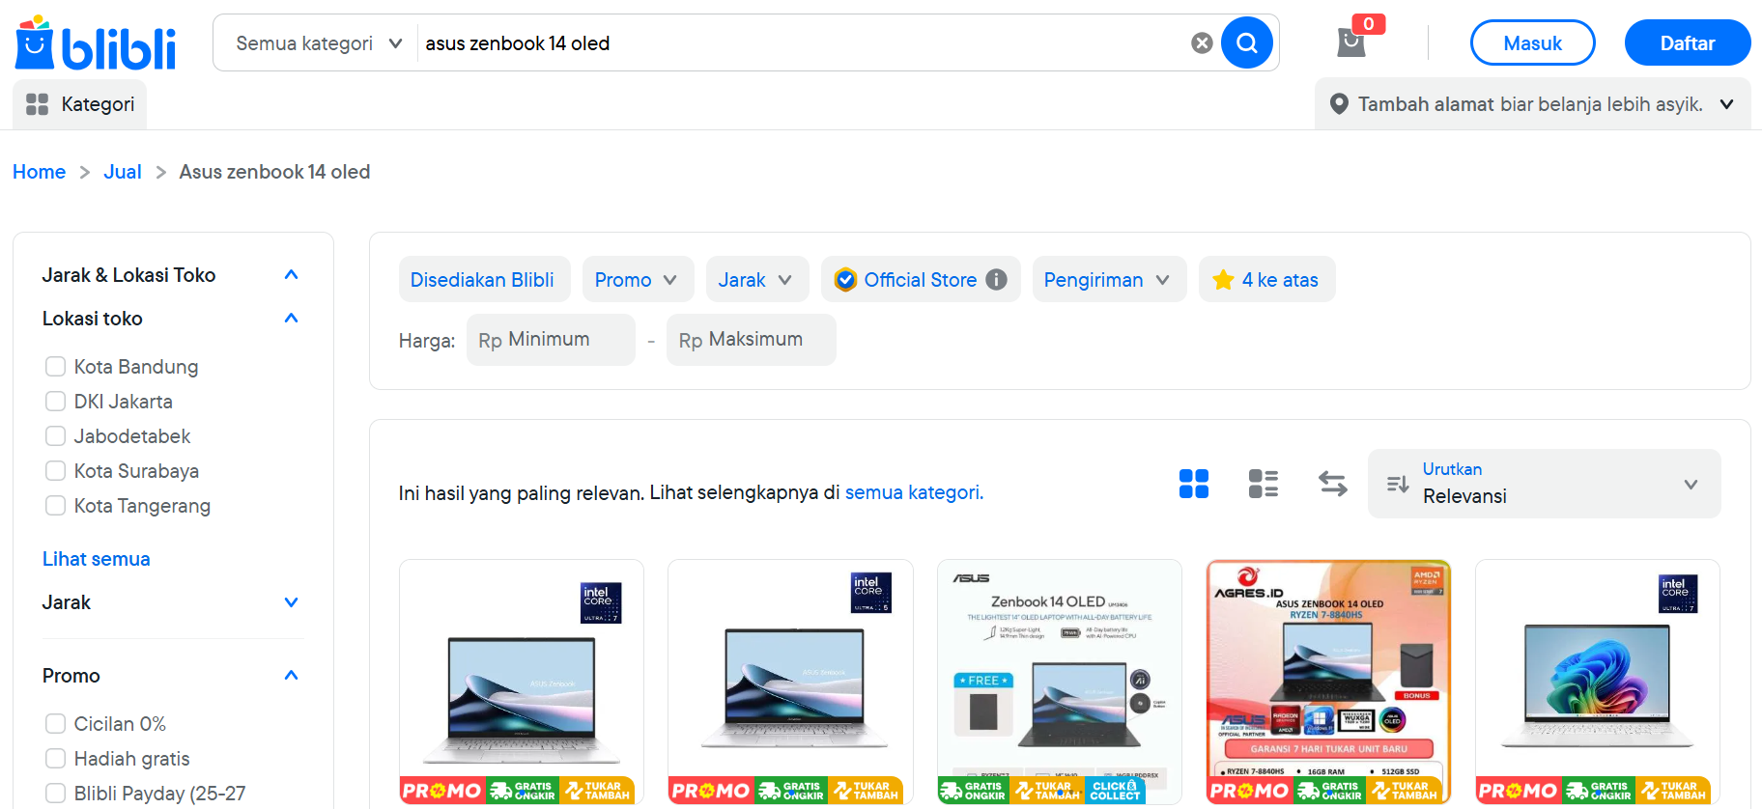
Task: Open the Pengiriman filter dropdown
Action: [1109, 280]
